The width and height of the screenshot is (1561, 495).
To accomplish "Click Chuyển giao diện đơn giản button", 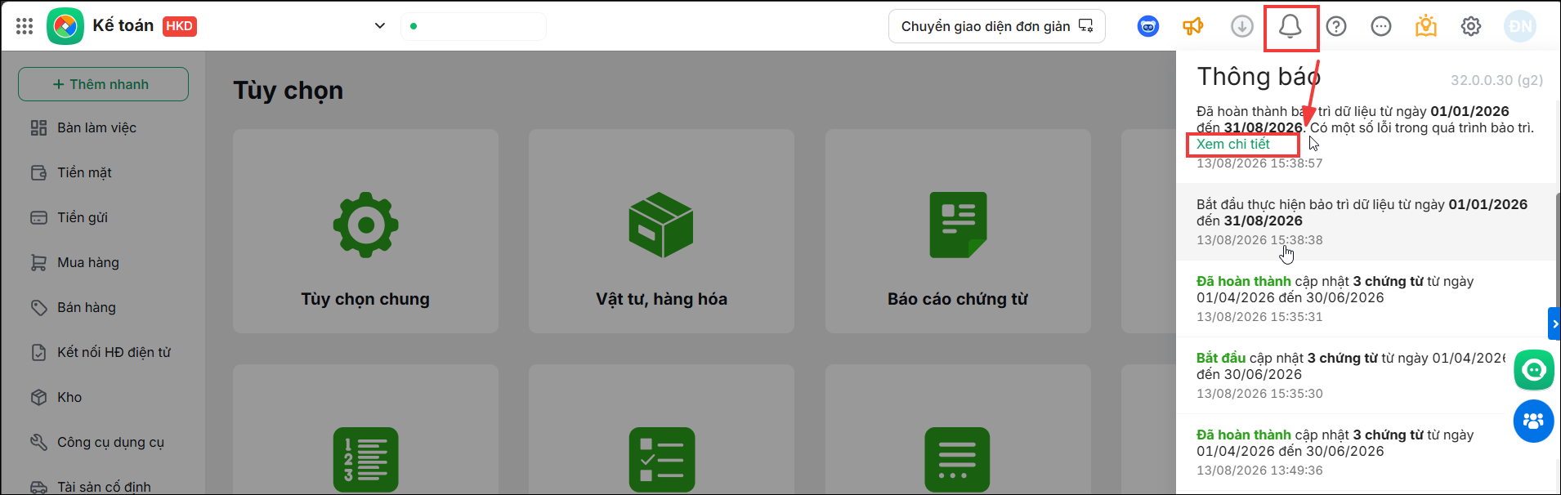I will click(997, 26).
